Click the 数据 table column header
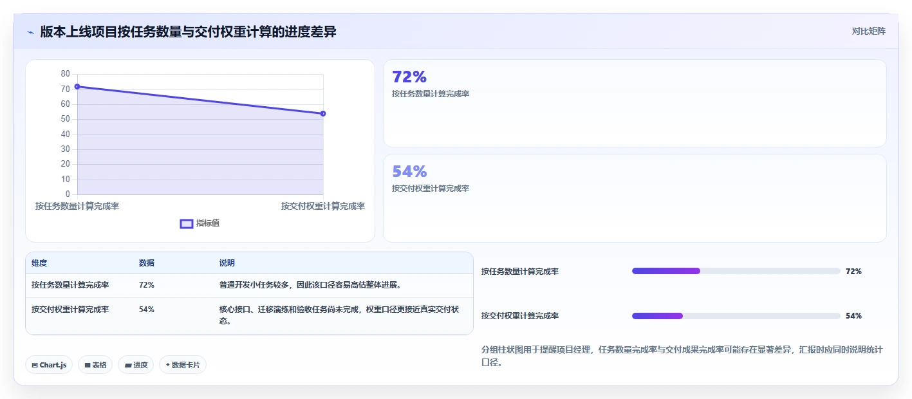This screenshot has width=912, height=399. point(147,263)
